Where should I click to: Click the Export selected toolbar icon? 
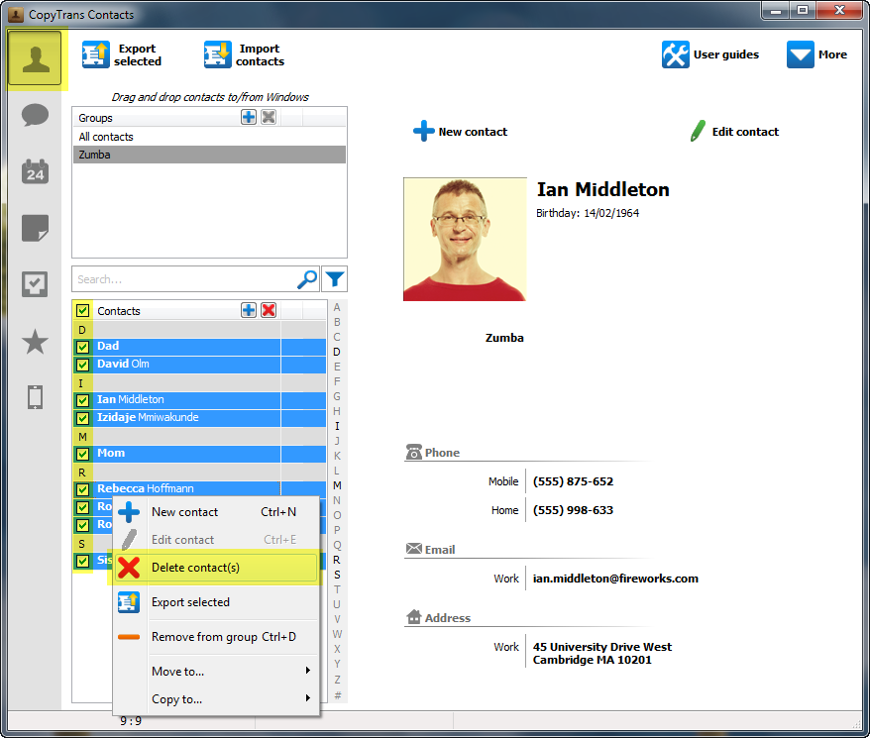point(95,54)
